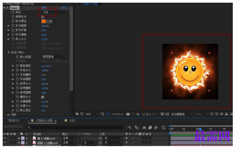The image size is (237, 148).
Task: Toggle shy layers hide icon
Action: point(144,128)
